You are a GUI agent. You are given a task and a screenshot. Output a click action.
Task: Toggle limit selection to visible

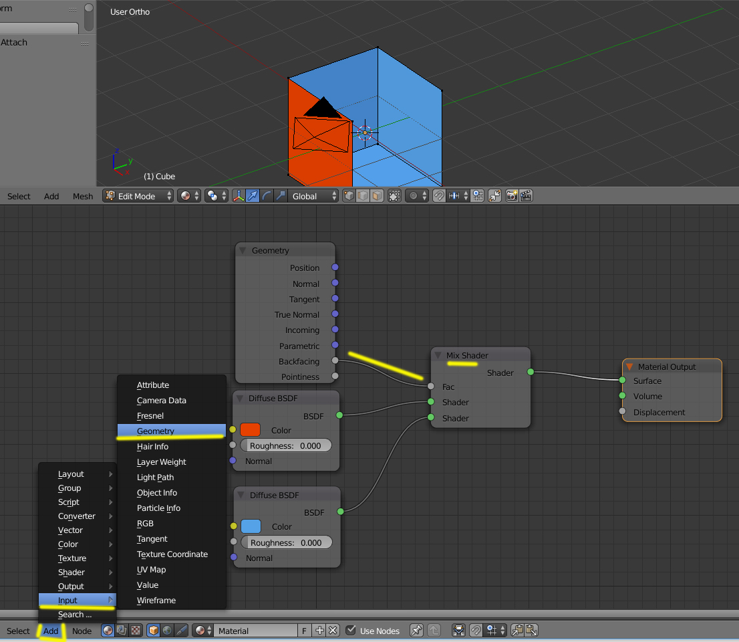pyautogui.click(x=394, y=196)
